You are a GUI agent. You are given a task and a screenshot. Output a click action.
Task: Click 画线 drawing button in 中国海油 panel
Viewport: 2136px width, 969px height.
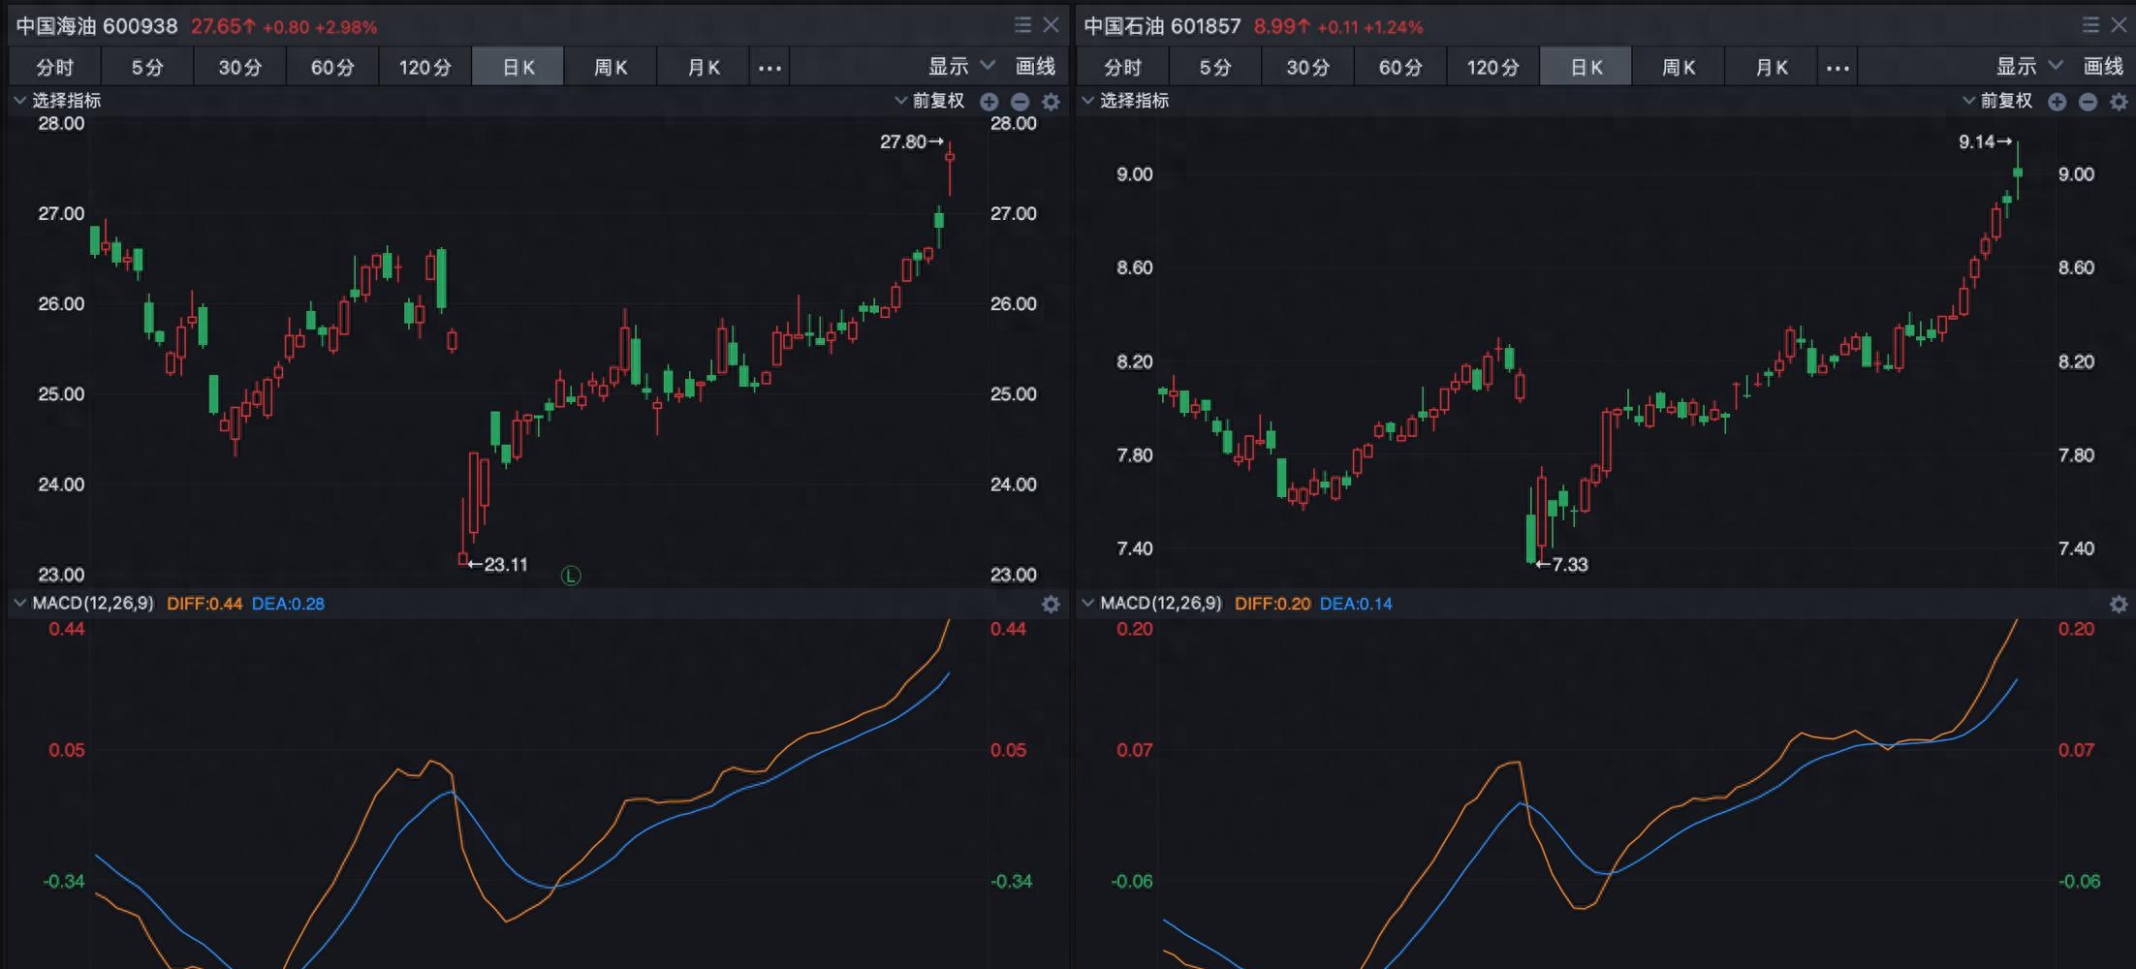1035,67
